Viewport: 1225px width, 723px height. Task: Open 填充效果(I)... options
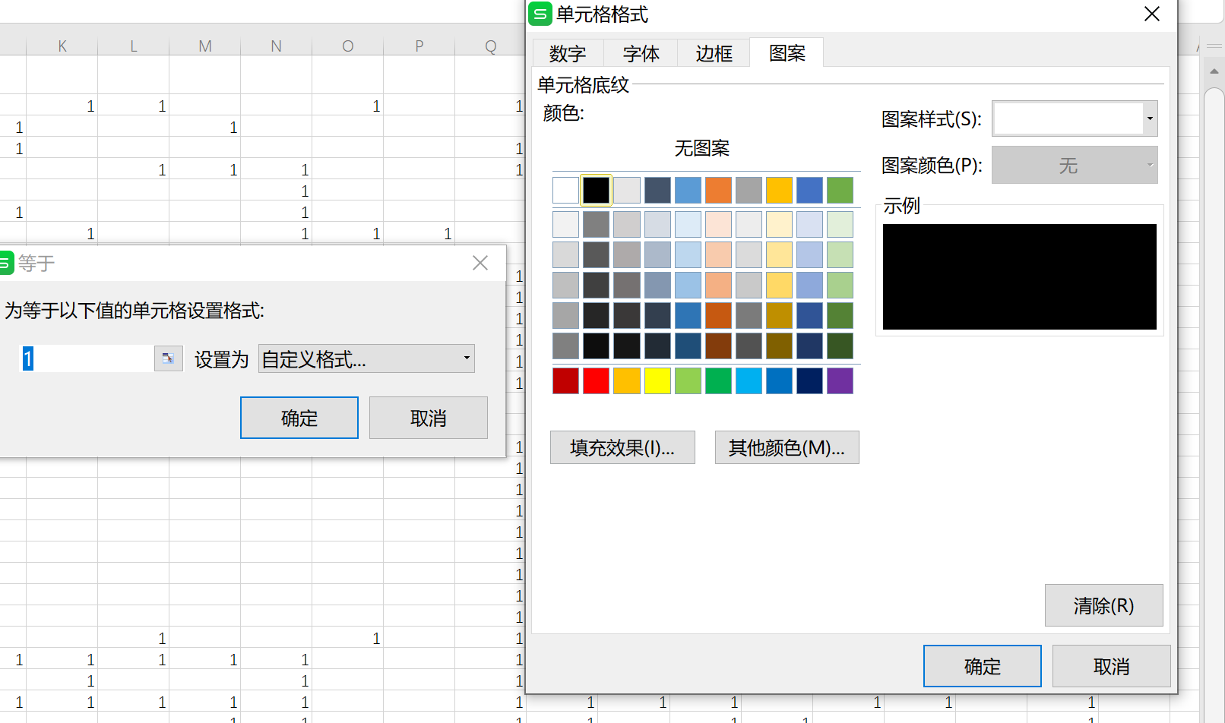622,447
